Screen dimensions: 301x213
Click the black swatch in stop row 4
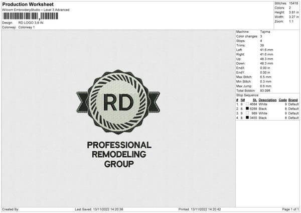pos(247,118)
